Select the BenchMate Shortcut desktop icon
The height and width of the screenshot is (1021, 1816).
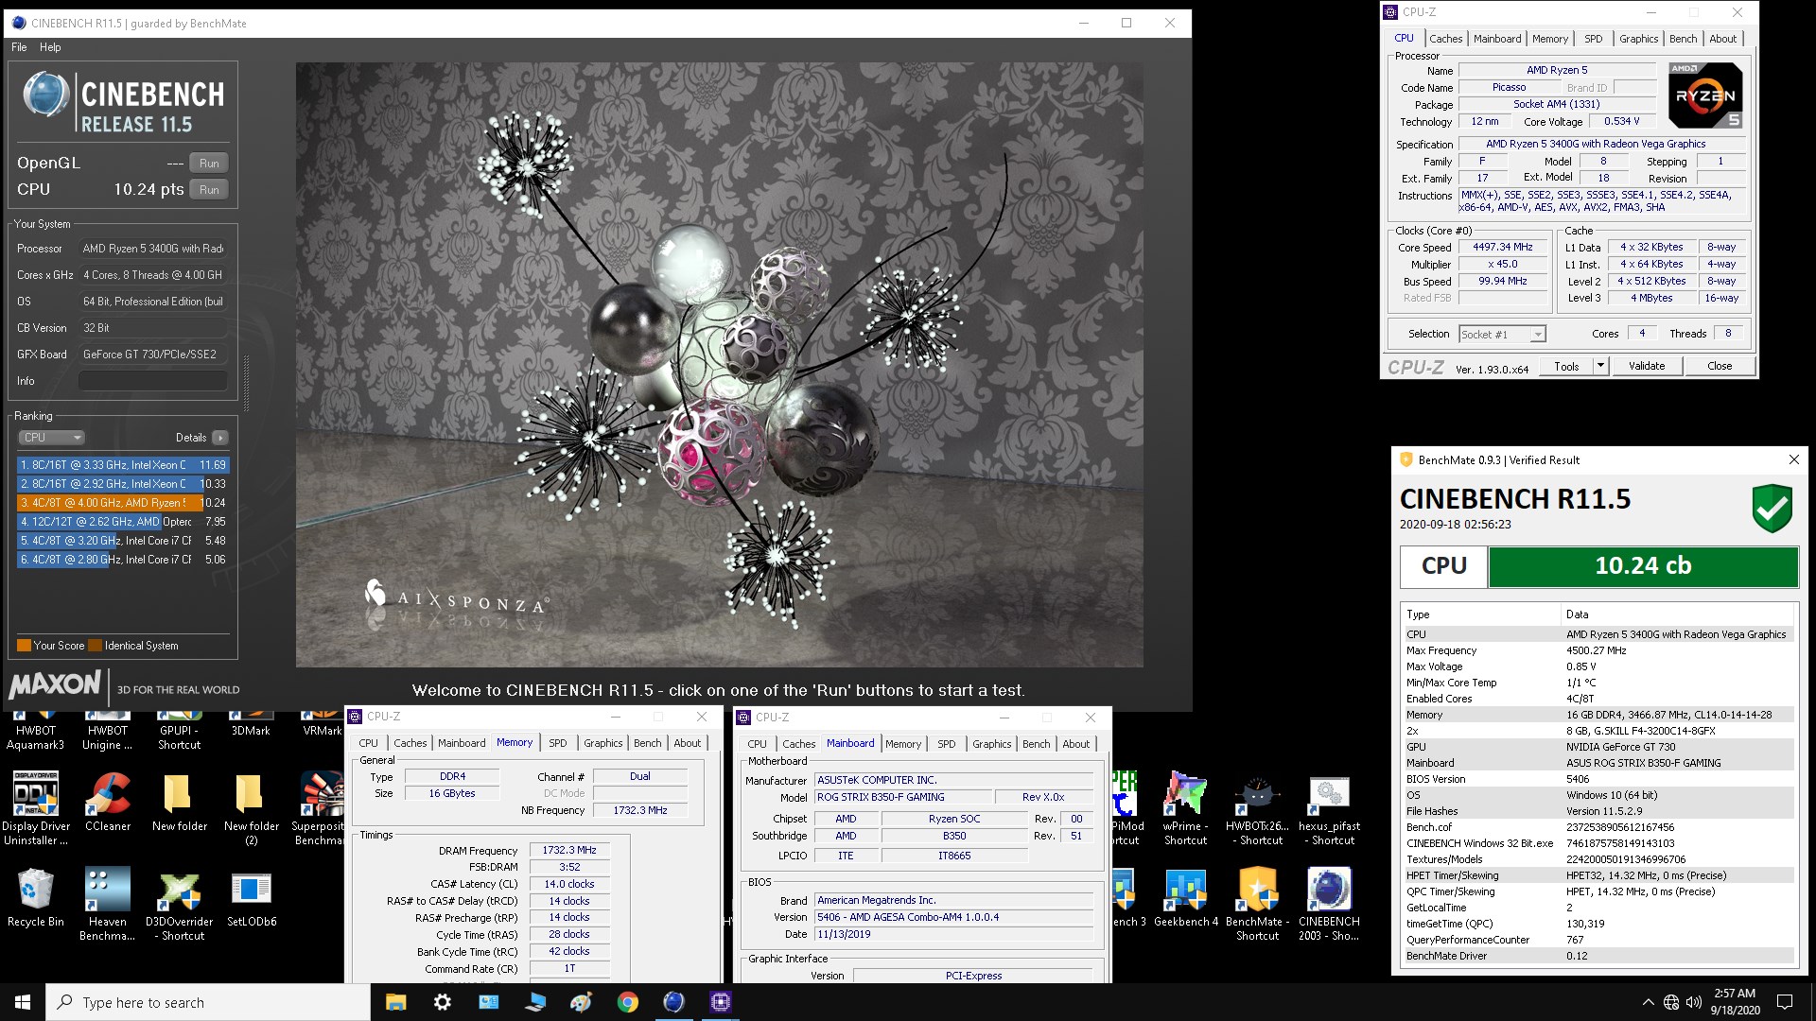[x=1257, y=903]
